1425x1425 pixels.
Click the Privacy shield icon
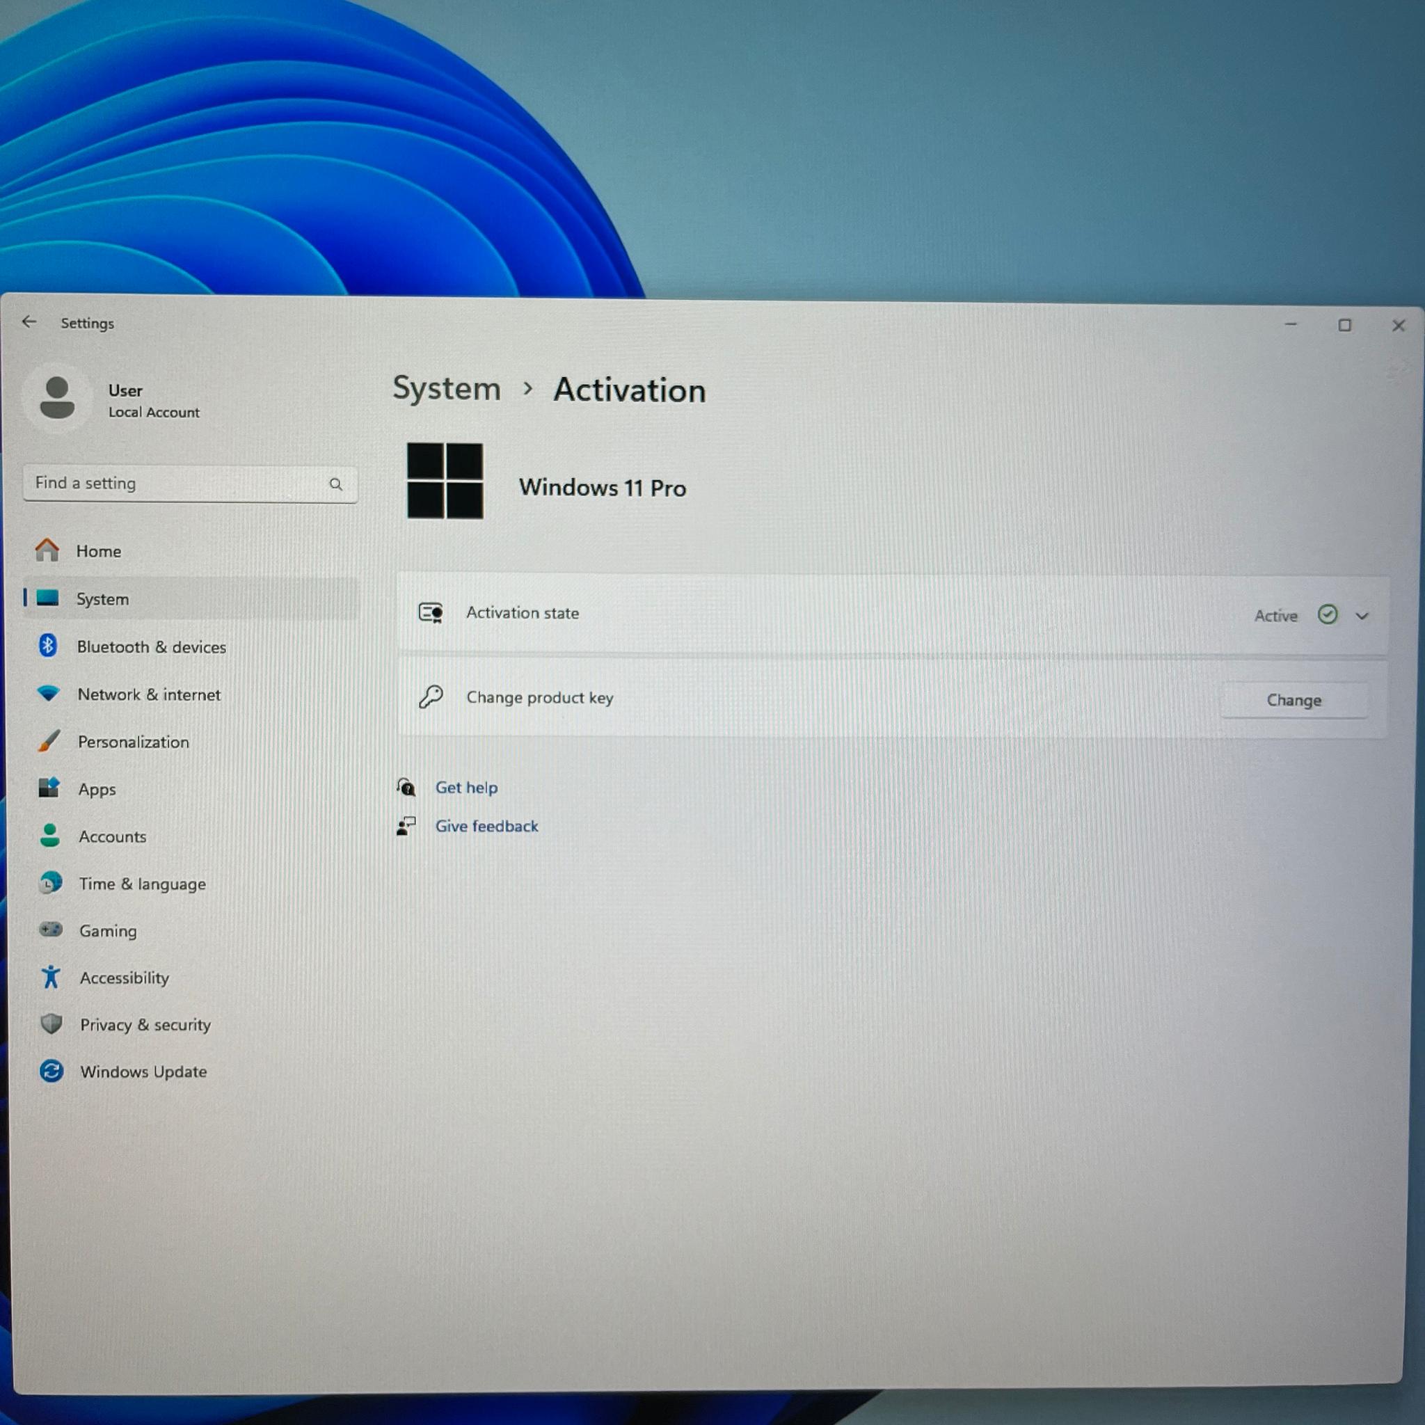[51, 1024]
